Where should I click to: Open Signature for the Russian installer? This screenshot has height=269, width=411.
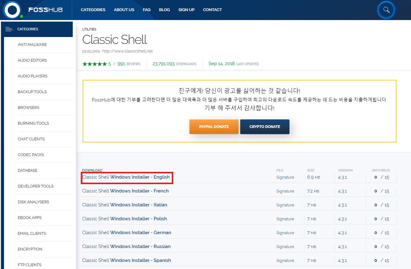(285, 247)
